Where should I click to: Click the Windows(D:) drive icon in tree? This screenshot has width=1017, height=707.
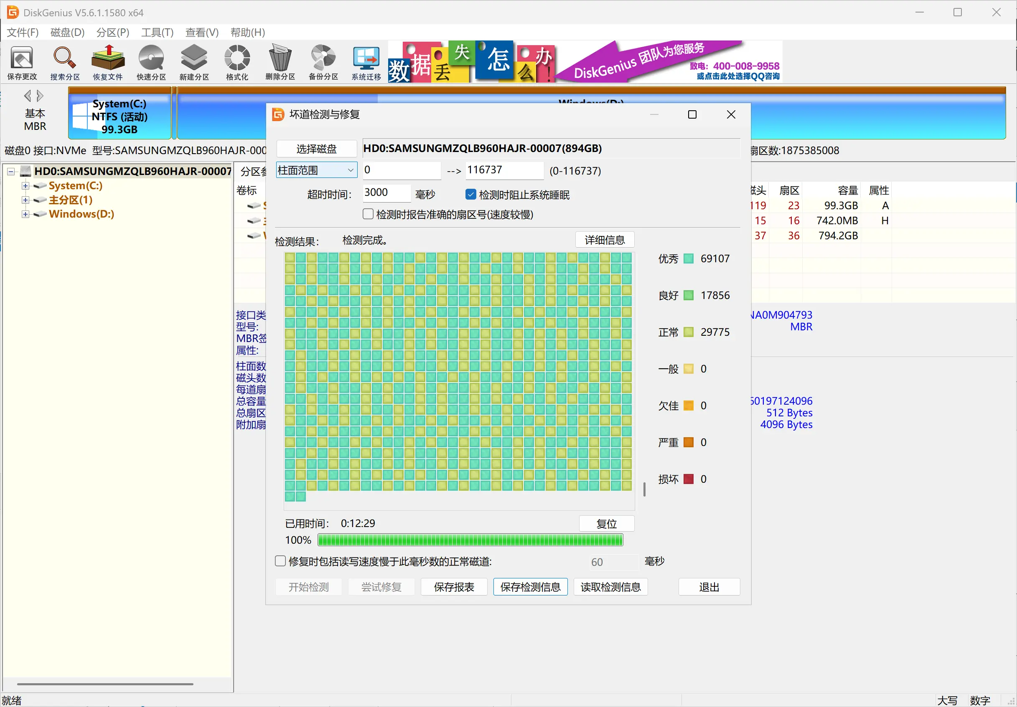coord(40,214)
